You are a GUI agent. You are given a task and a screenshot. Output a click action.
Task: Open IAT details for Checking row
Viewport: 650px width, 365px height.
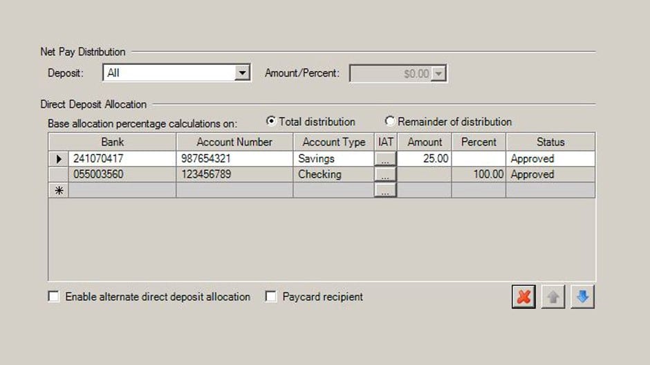click(385, 174)
